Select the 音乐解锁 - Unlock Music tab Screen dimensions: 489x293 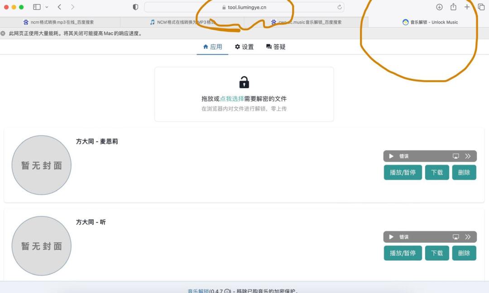click(429, 22)
